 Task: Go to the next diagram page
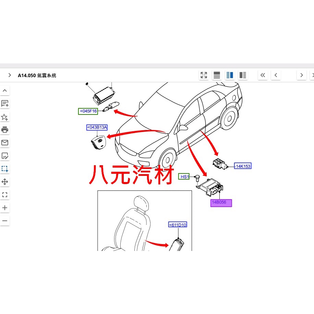302,75
